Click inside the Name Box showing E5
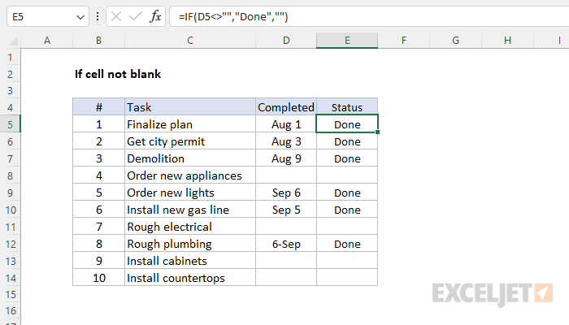The width and height of the screenshot is (569, 325). 41,16
